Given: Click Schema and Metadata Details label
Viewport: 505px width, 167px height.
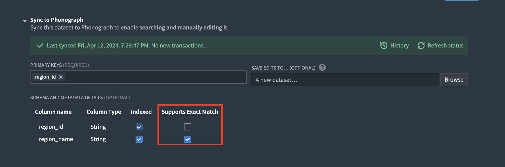Looking at the screenshot, I should click(80, 98).
